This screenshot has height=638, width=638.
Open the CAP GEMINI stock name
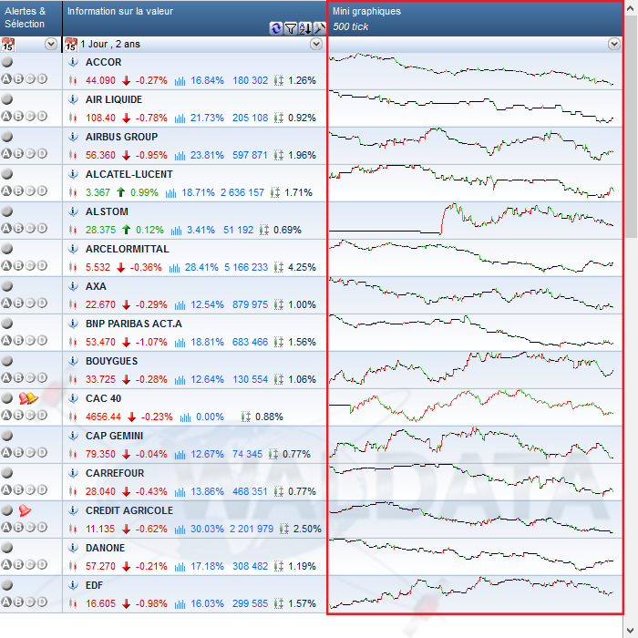coord(114,436)
